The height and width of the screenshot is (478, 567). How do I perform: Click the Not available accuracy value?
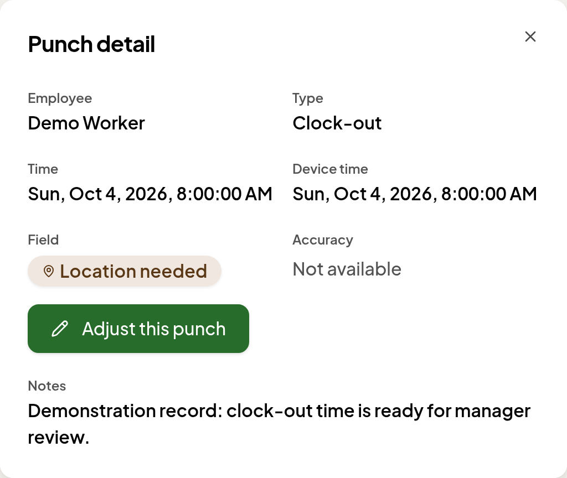tap(347, 269)
